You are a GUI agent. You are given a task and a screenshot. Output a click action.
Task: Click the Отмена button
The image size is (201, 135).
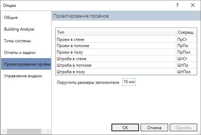point(154,127)
